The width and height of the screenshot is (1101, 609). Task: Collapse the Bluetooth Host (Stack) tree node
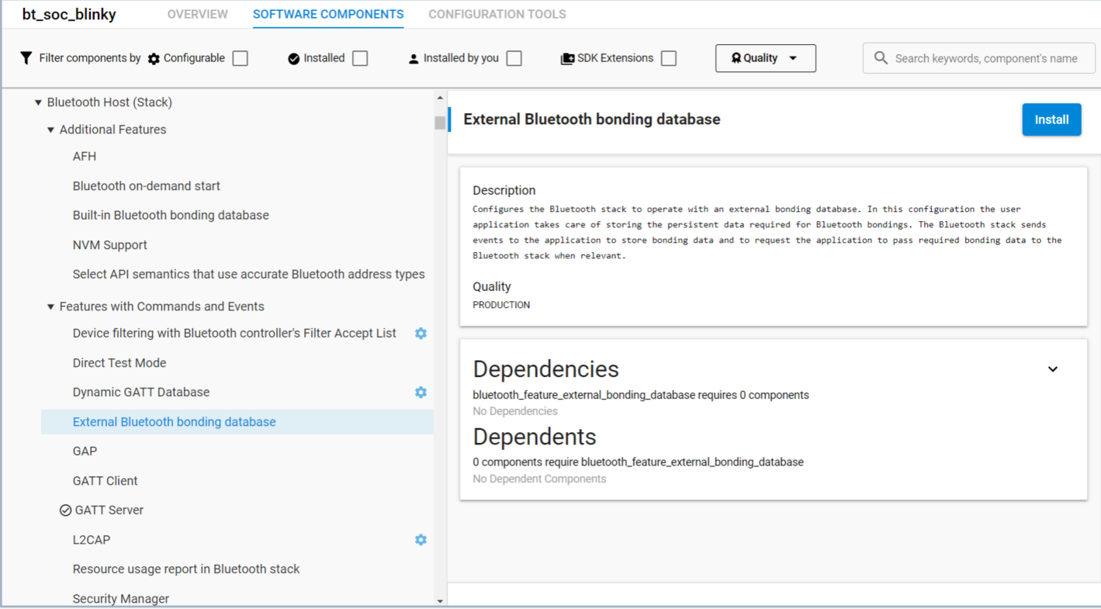(37, 102)
